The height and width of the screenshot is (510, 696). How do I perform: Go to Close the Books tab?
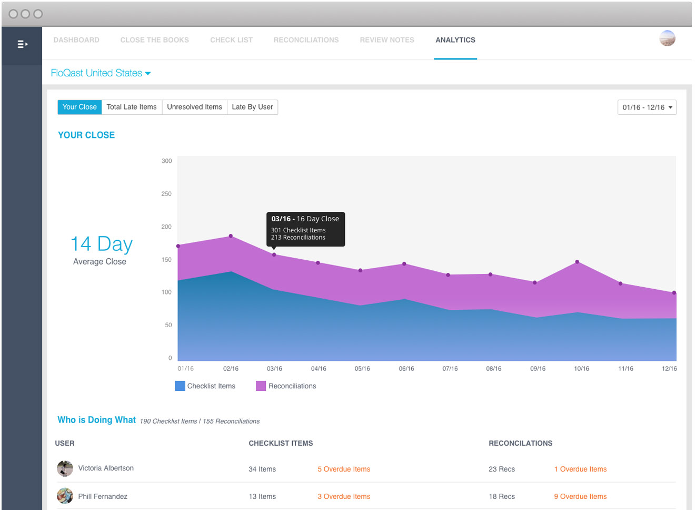tap(154, 40)
